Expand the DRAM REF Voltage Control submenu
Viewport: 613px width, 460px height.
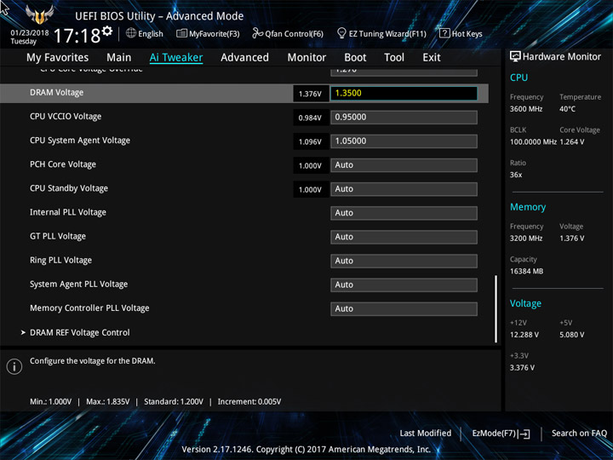click(80, 332)
